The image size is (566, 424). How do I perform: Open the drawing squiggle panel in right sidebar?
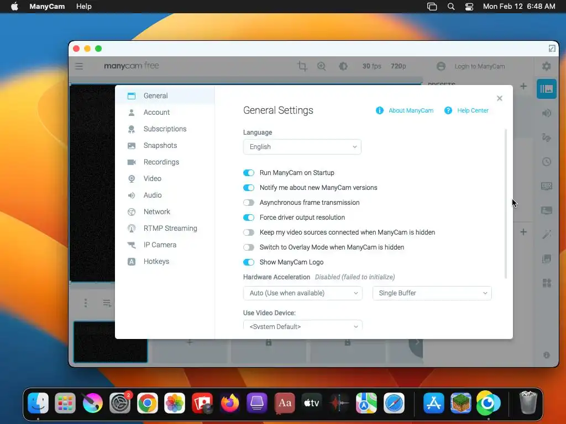(x=547, y=137)
